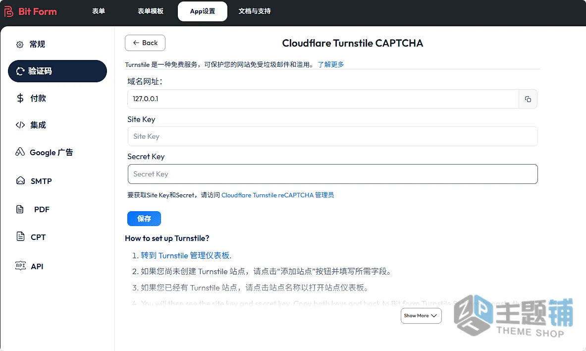Click the gear icon beside 常规
586x351 pixels.
tap(20, 45)
